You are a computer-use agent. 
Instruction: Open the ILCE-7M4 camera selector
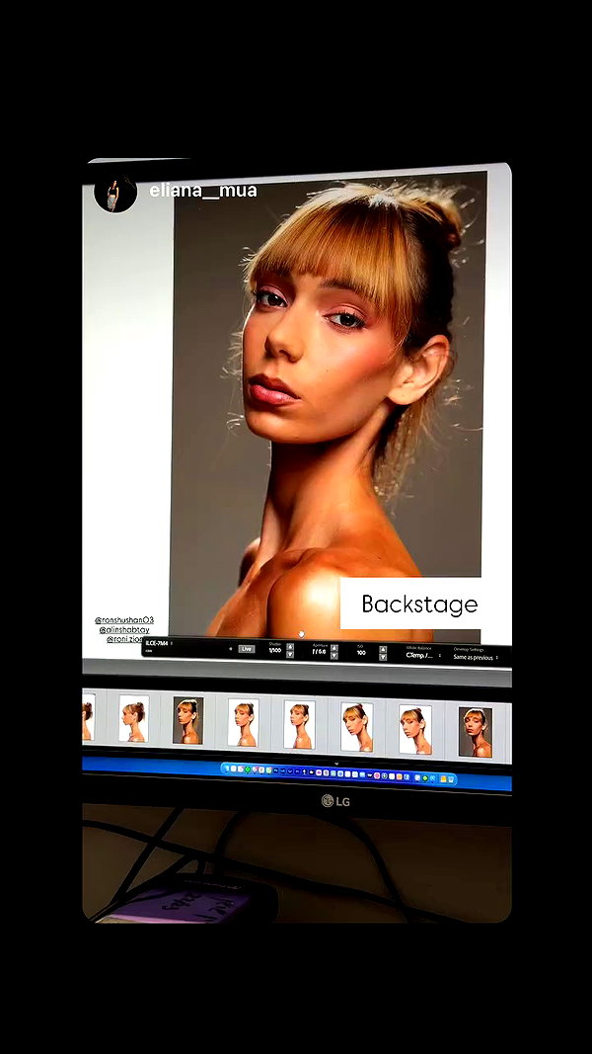(x=160, y=643)
